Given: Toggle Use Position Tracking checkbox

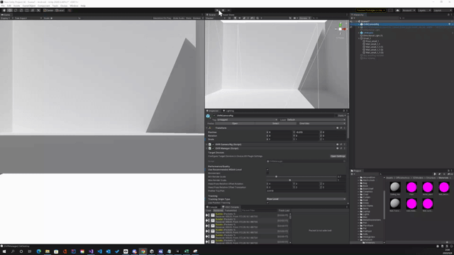Looking at the screenshot, I should 267,203.
